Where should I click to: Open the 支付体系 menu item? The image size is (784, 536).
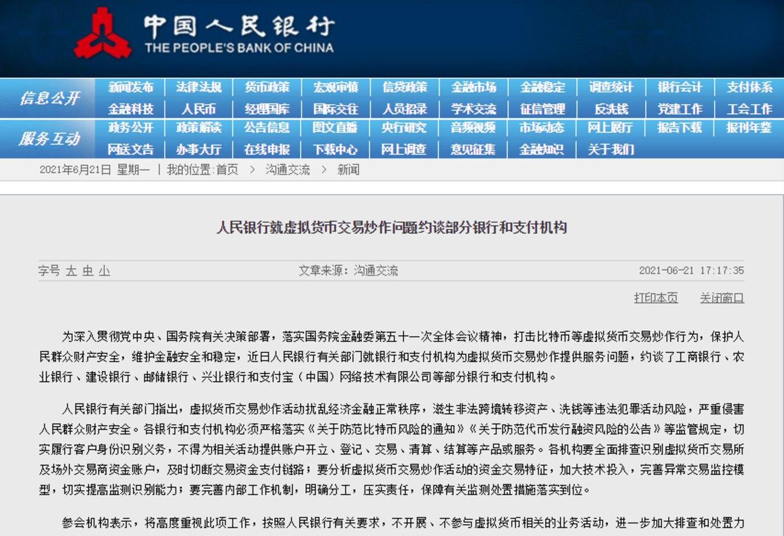[749, 87]
